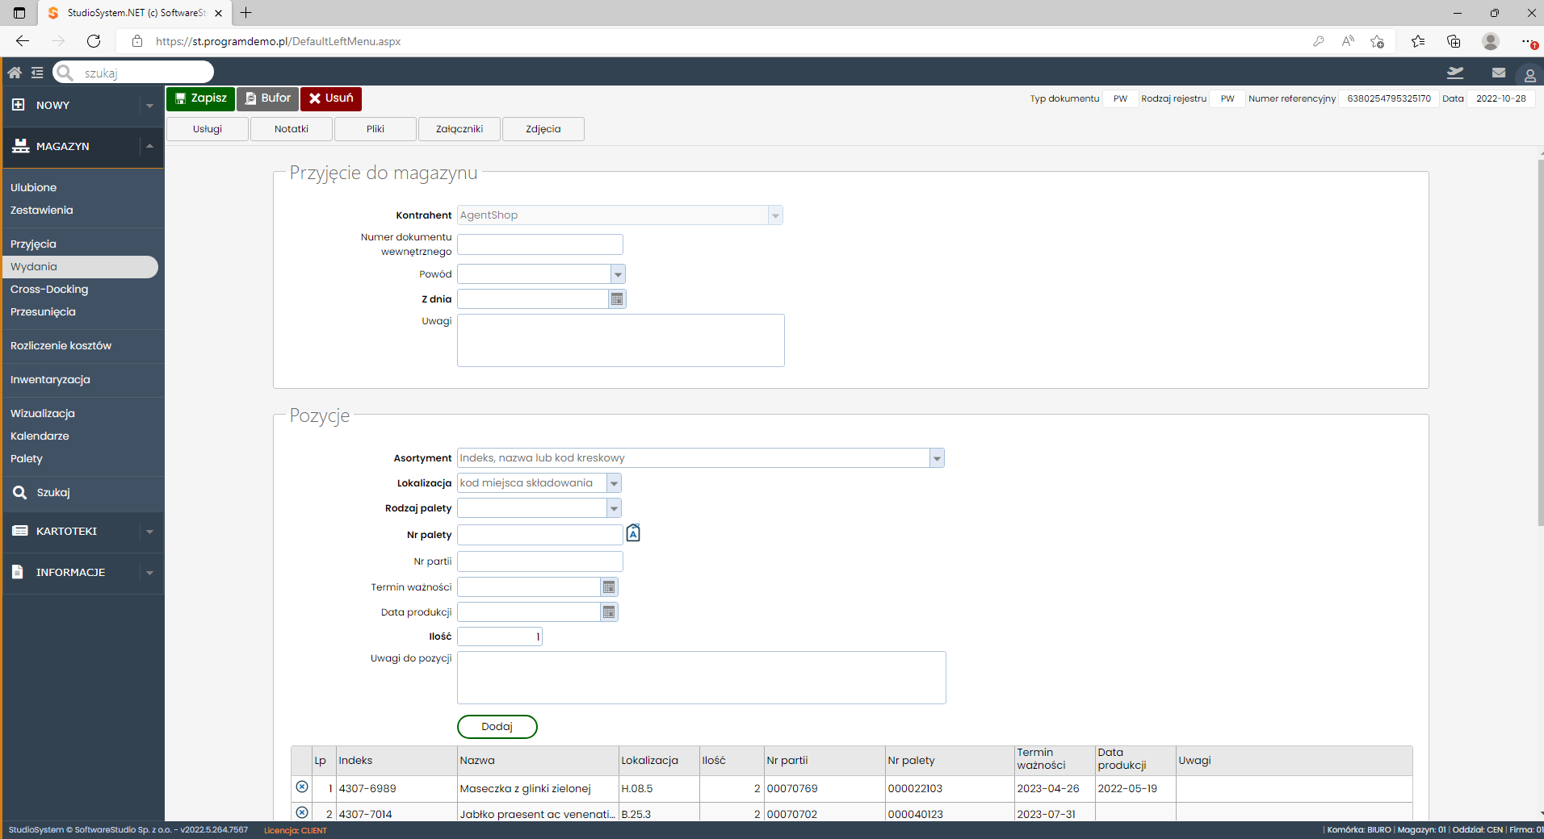Open calendar picker for Termin ważności
The height and width of the screenshot is (839, 1544).
tap(609, 587)
